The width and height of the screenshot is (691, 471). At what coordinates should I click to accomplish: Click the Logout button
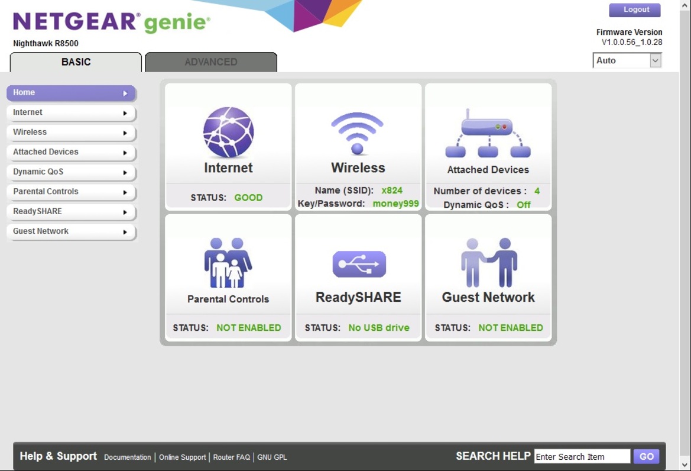click(635, 9)
